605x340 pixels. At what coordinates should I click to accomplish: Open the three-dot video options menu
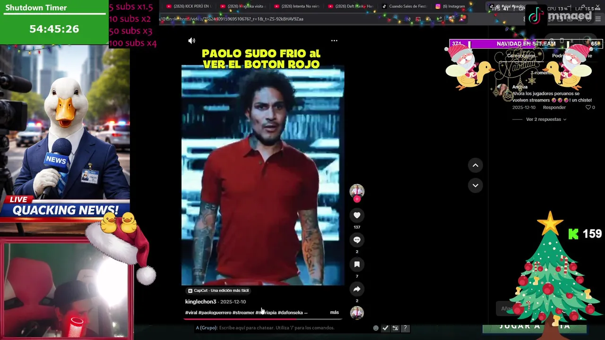pos(334,41)
